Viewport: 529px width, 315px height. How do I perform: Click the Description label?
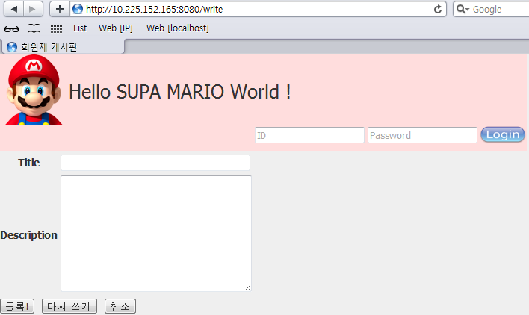(x=28, y=235)
